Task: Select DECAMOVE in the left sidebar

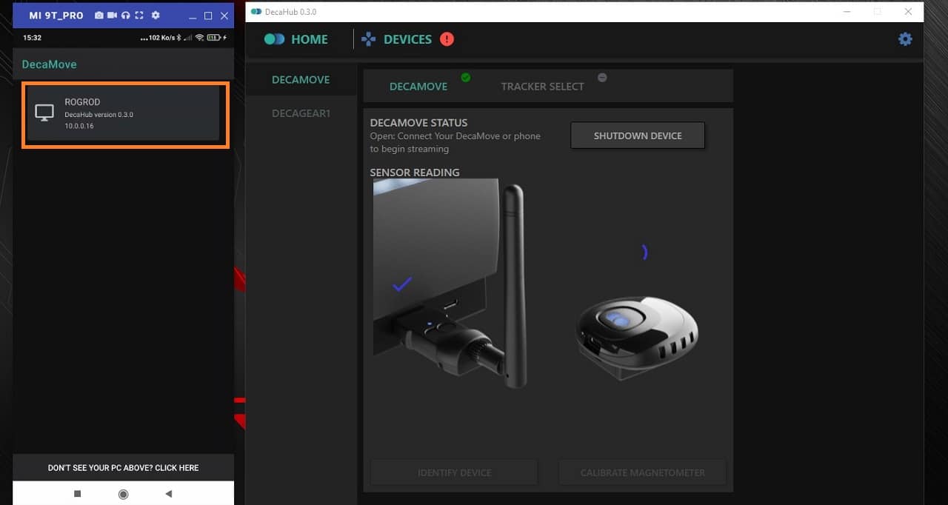Action: tap(301, 79)
